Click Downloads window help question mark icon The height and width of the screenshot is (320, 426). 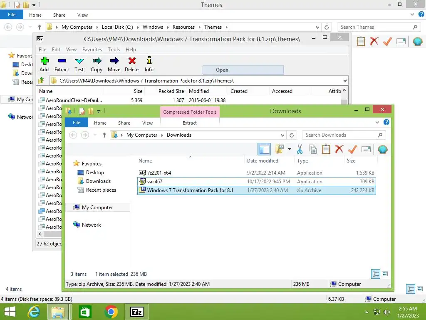pos(386,122)
